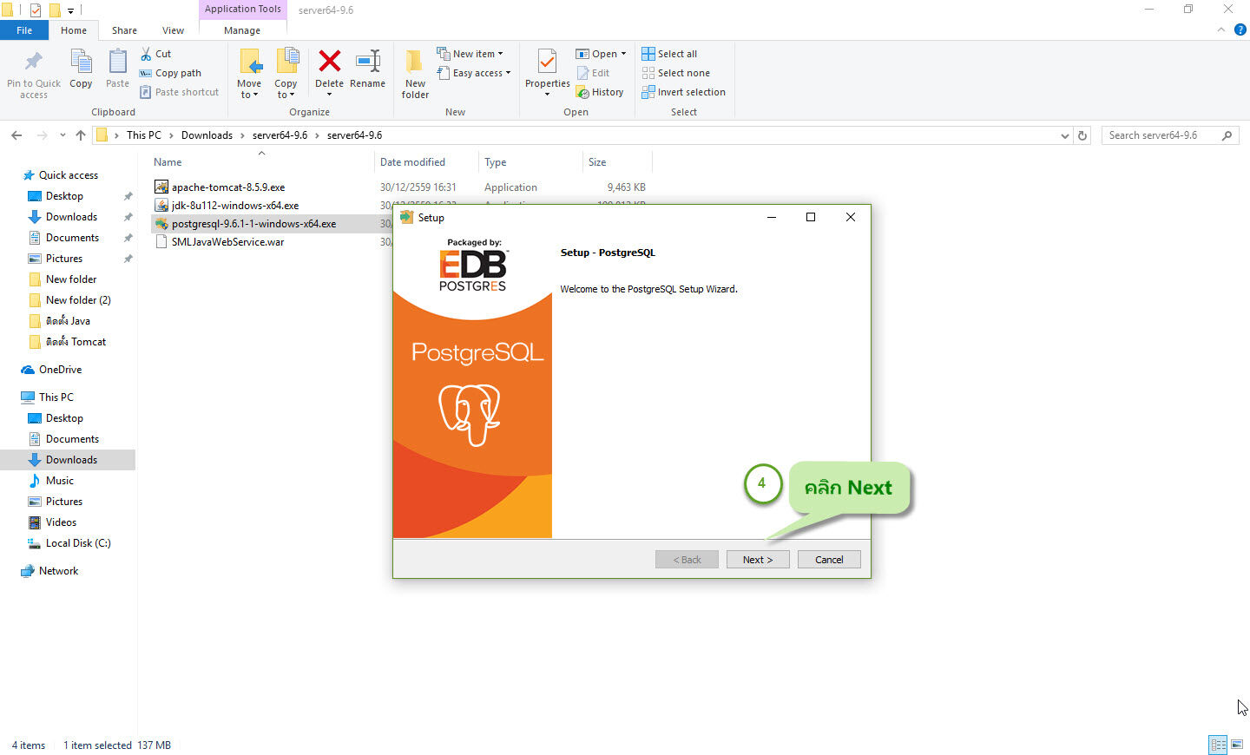Click Next in PostgreSQL Setup wizard
1250x755 pixels.
(758, 560)
